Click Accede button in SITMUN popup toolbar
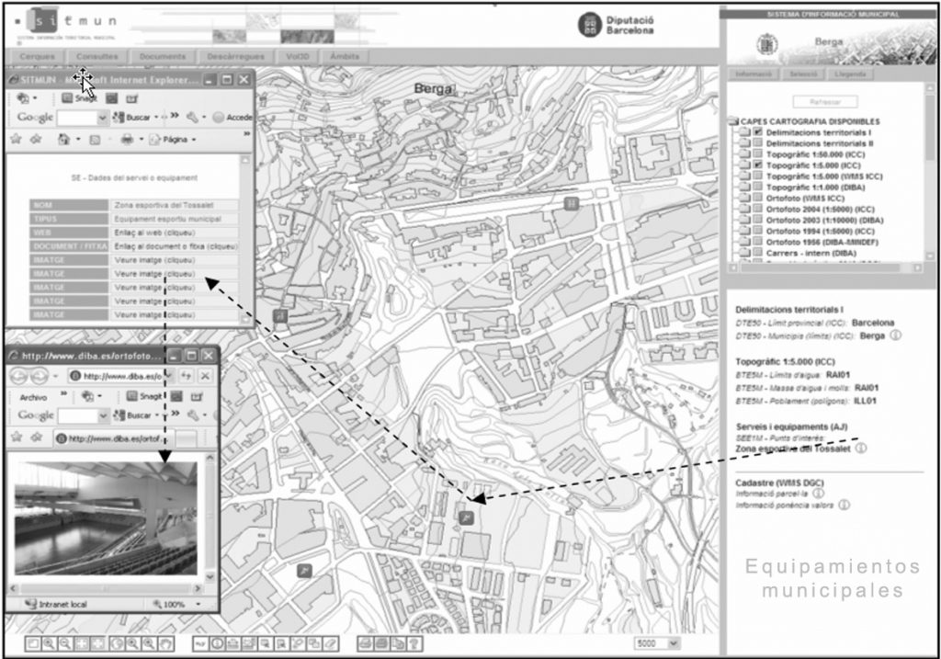 (234, 118)
